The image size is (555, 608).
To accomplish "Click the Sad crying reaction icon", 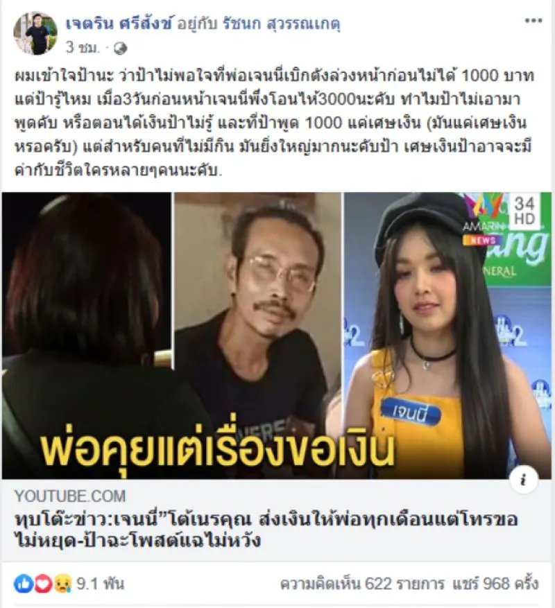I will click(62, 584).
